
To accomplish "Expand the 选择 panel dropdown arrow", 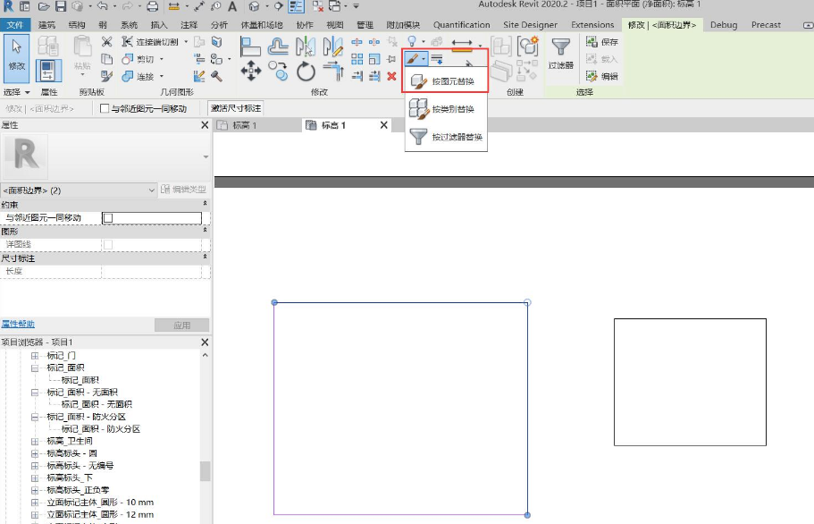I will coord(28,92).
